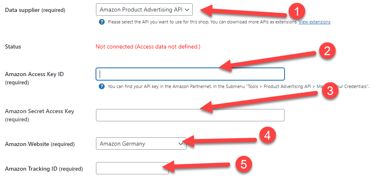
Task: Click the View extensions link
Action: coord(314,22)
